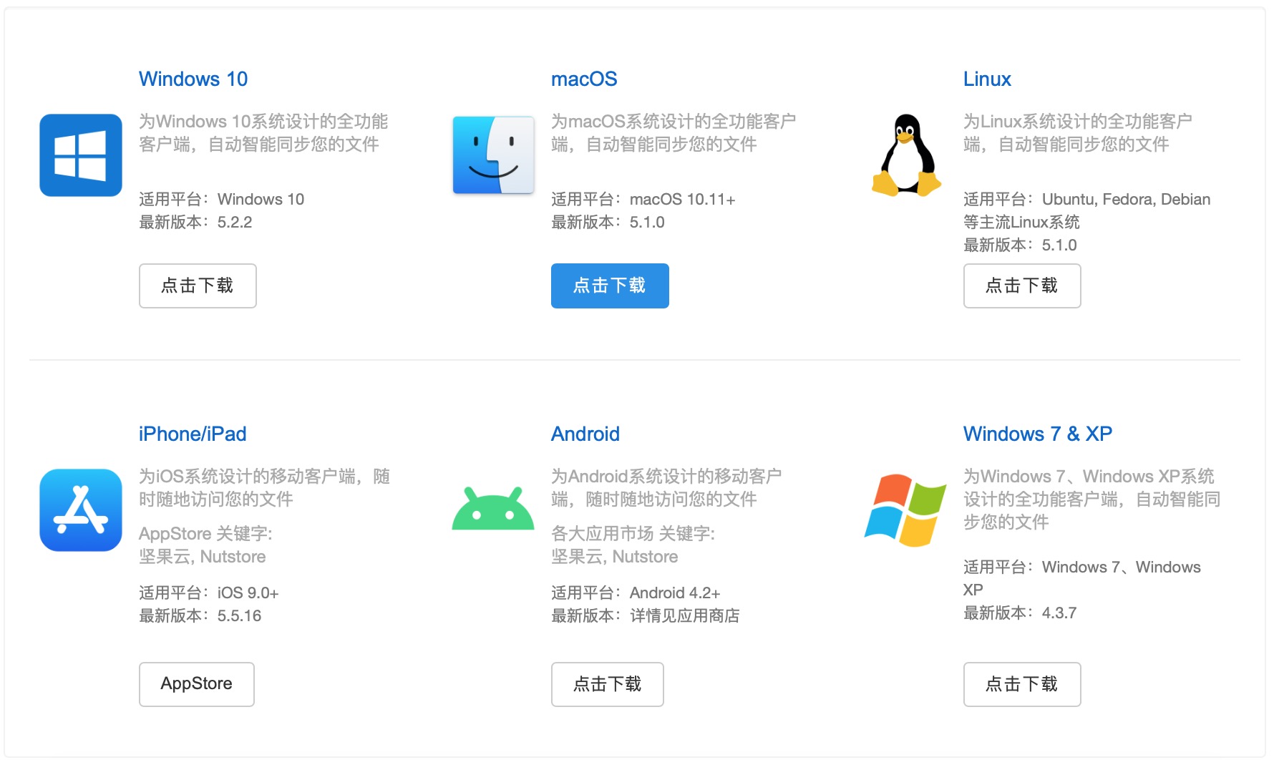Screen dimensions: 1274x760
Task: Select '坚果云, Nutstore' under the Android card
Action: tap(615, 557)
